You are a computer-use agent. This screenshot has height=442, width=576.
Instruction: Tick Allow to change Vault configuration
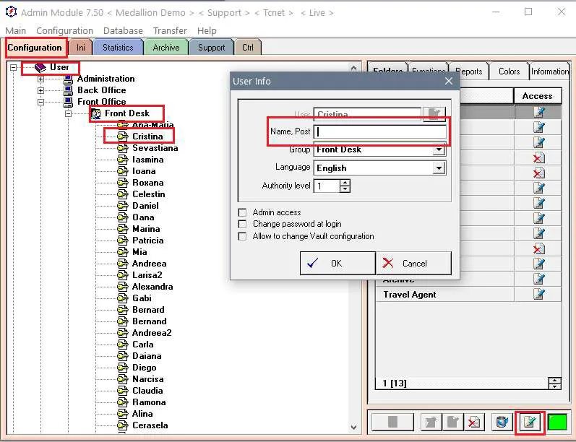tap(242, 236)
